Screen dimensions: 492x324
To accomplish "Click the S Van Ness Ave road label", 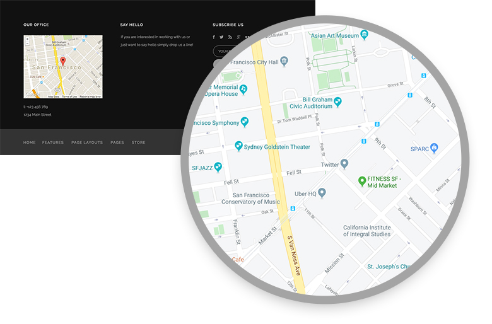I will click(294, 255).
